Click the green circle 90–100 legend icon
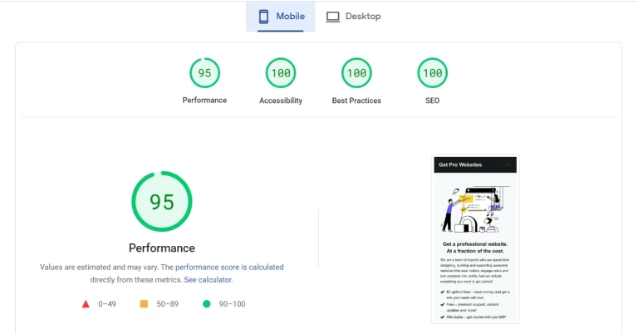This screenshot has width=638, height=334. pos(207,304)
